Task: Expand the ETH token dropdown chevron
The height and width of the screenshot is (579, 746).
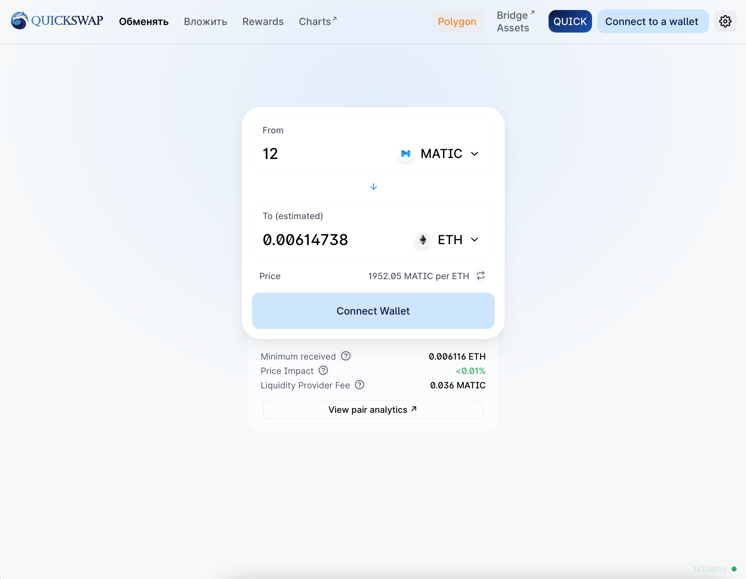Action: click(474, 239)
